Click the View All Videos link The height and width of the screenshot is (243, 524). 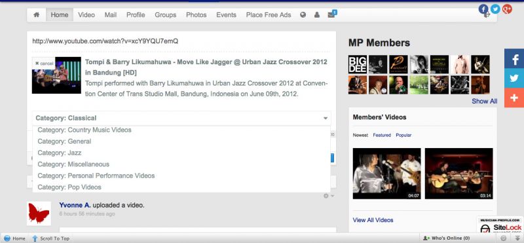(373, 220)
